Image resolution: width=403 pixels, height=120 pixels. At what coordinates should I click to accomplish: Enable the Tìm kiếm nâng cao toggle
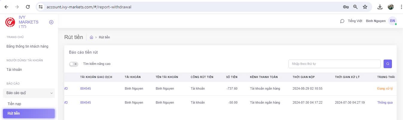click(74, 64)
